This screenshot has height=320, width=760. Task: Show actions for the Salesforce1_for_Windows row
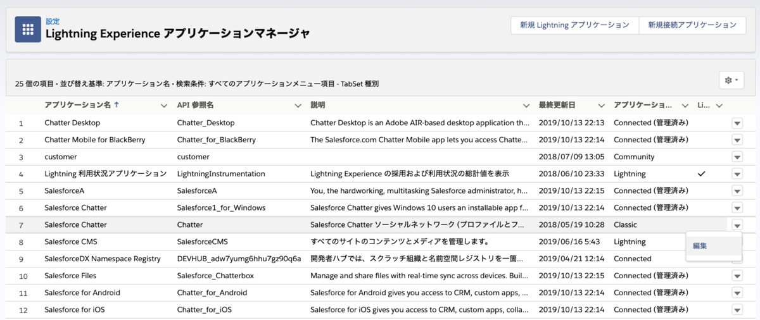(737, 208)
